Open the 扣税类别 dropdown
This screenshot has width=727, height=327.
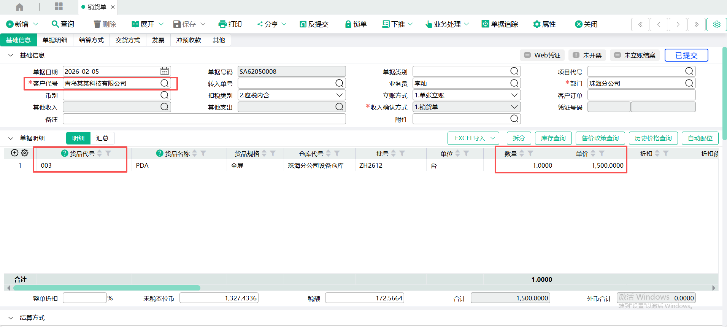point(339,95)
